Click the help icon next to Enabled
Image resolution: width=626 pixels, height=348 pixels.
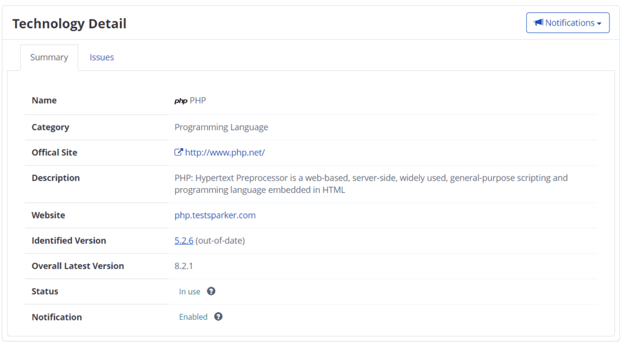pyautogui.click(x=218, y=316)
